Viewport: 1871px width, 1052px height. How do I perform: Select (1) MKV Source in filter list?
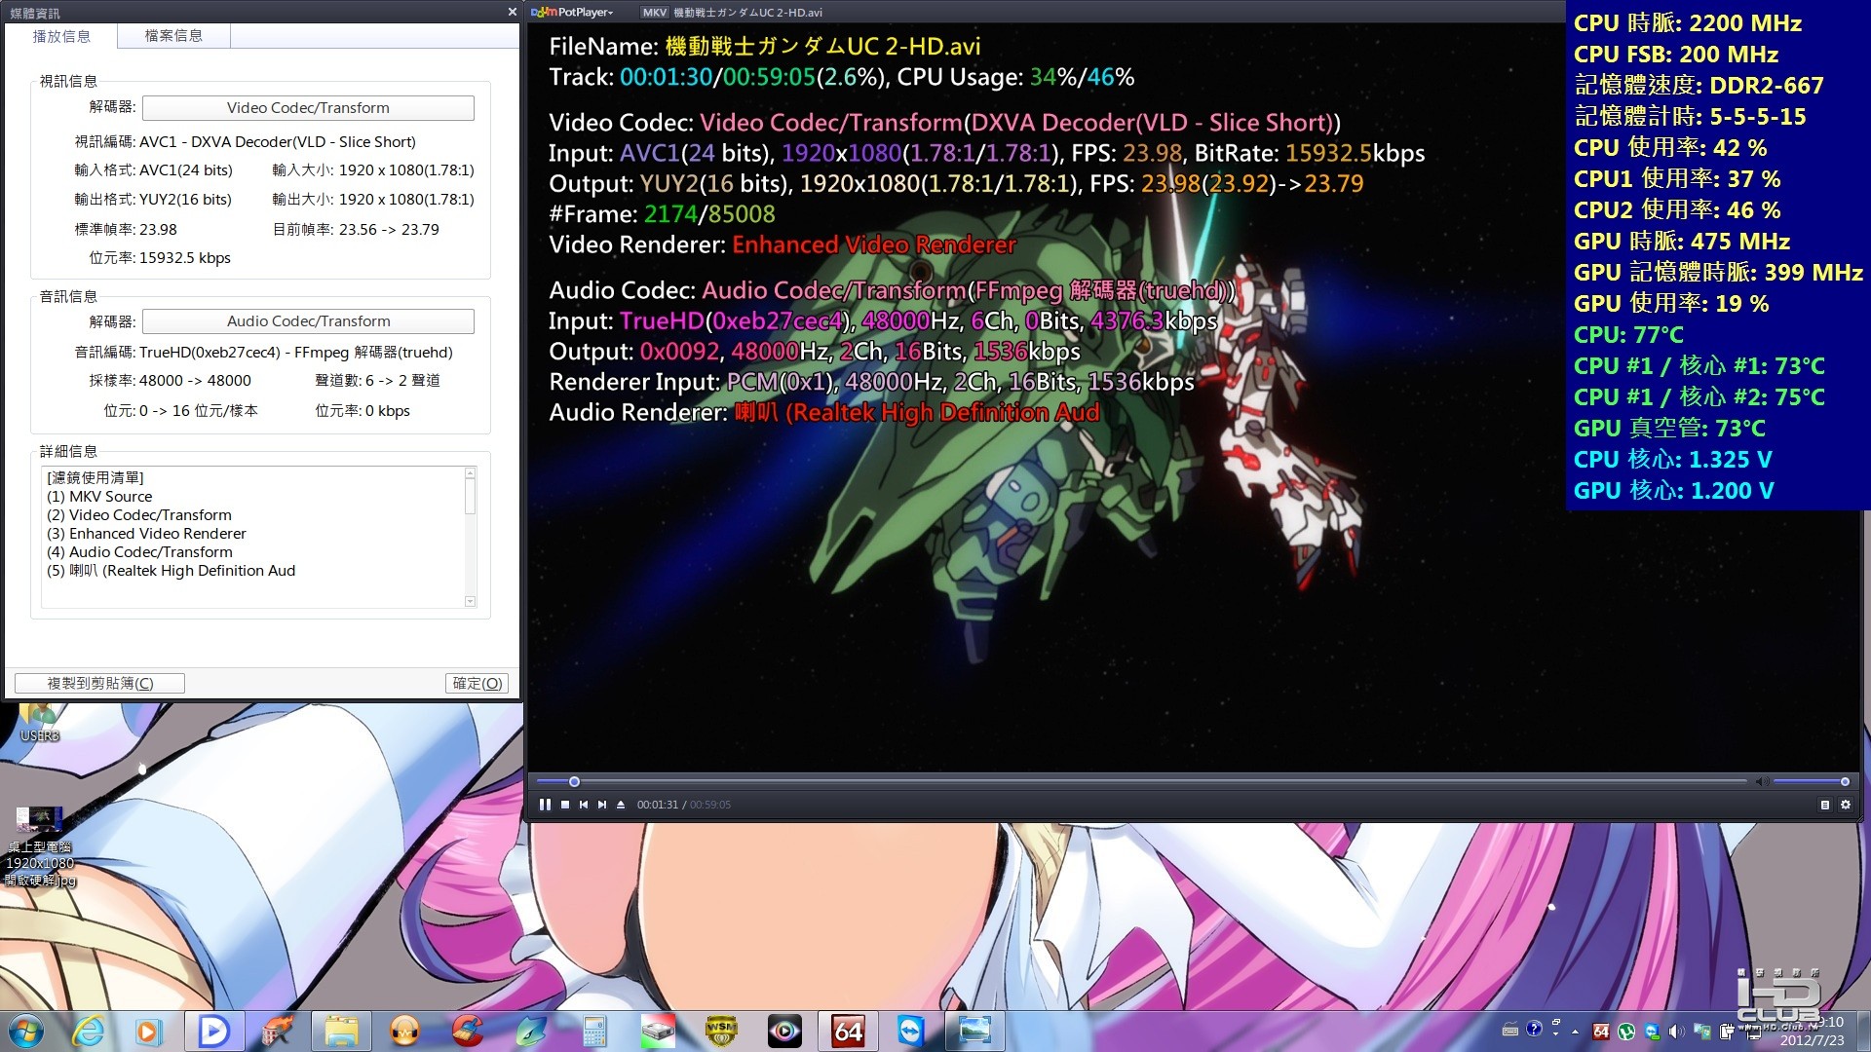[x=99, y=497]
